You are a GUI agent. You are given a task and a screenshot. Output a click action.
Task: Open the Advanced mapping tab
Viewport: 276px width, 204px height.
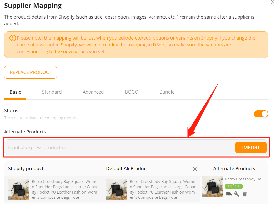tap(93, 92)
